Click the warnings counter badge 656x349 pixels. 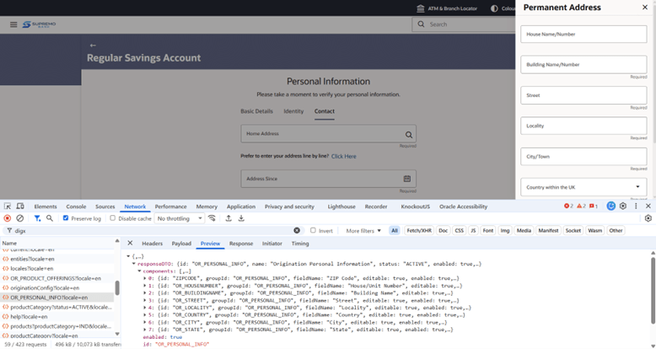(581, 207)
